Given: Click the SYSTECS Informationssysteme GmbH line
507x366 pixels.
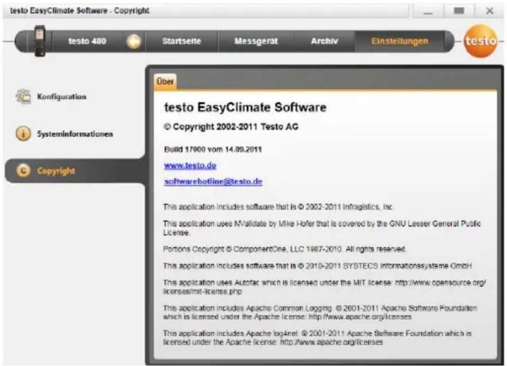Looking at the screenshot, I should [x=317, y=266].
